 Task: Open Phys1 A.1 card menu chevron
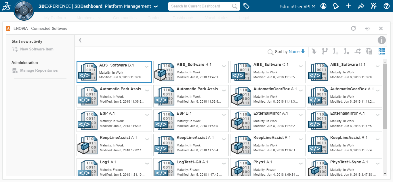click(301, 164)
